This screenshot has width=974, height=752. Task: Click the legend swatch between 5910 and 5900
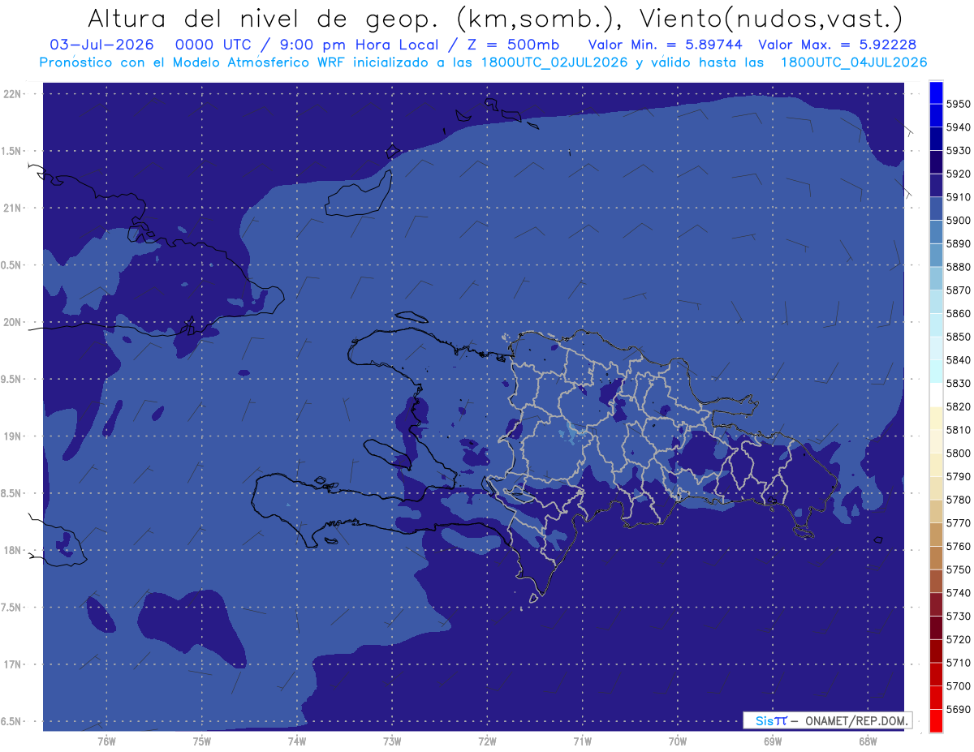tap(936, 208)
